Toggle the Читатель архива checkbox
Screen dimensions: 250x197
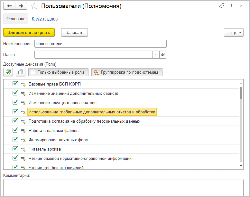(15, 149)
